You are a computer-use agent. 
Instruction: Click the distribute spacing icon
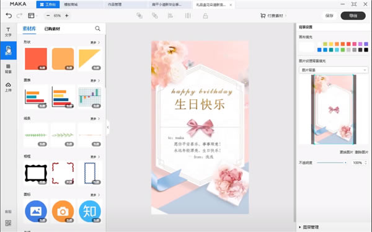click(188, 16)
